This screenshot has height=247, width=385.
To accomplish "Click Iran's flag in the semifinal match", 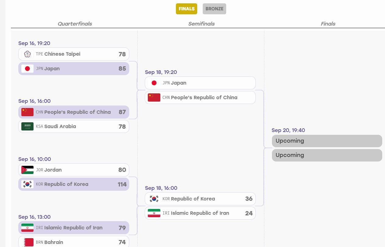I will (x=154, y=213).
